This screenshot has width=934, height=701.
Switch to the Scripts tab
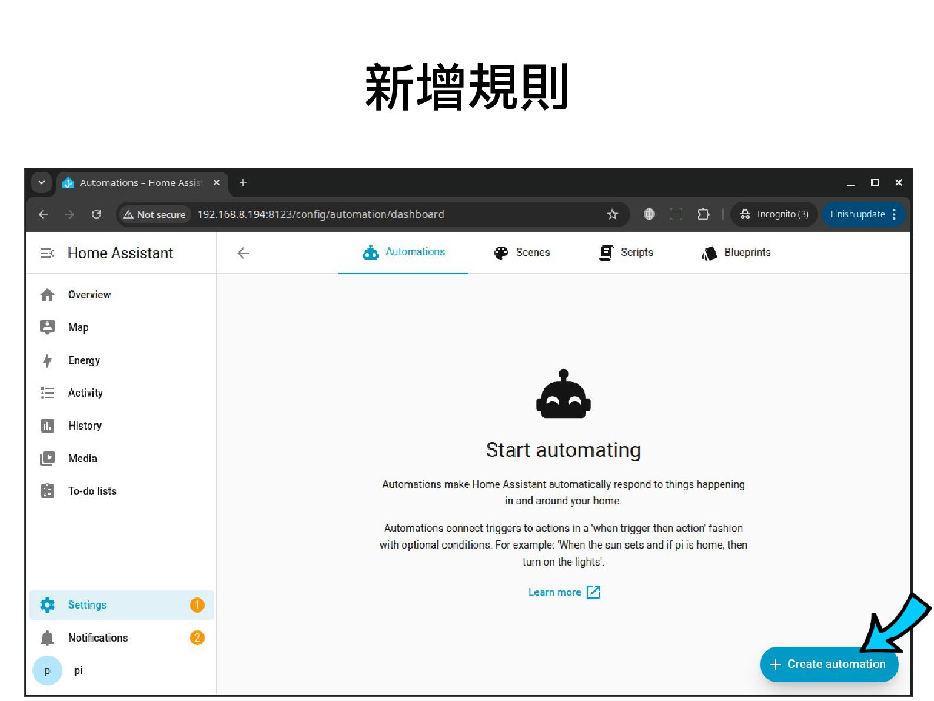tap(626, 253)
